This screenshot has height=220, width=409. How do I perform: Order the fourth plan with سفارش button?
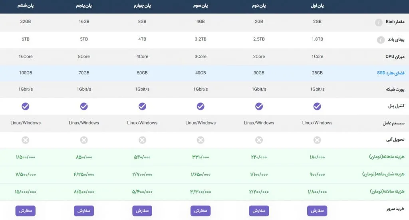(x=142, y=210)
